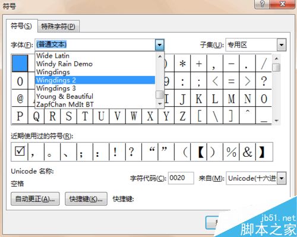
Task: Select the plus + symbol
Action: coord(199,64)
